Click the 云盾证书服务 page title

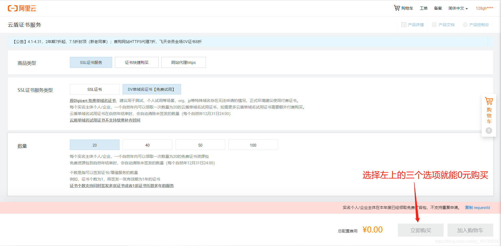pos(25,25)
